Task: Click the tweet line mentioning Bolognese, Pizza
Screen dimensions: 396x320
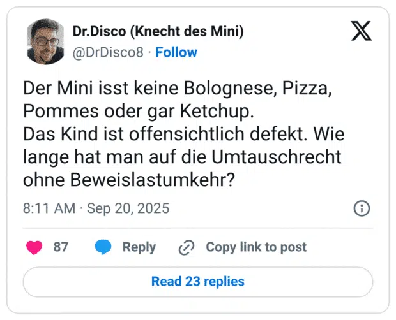Action: click(177, 89)
